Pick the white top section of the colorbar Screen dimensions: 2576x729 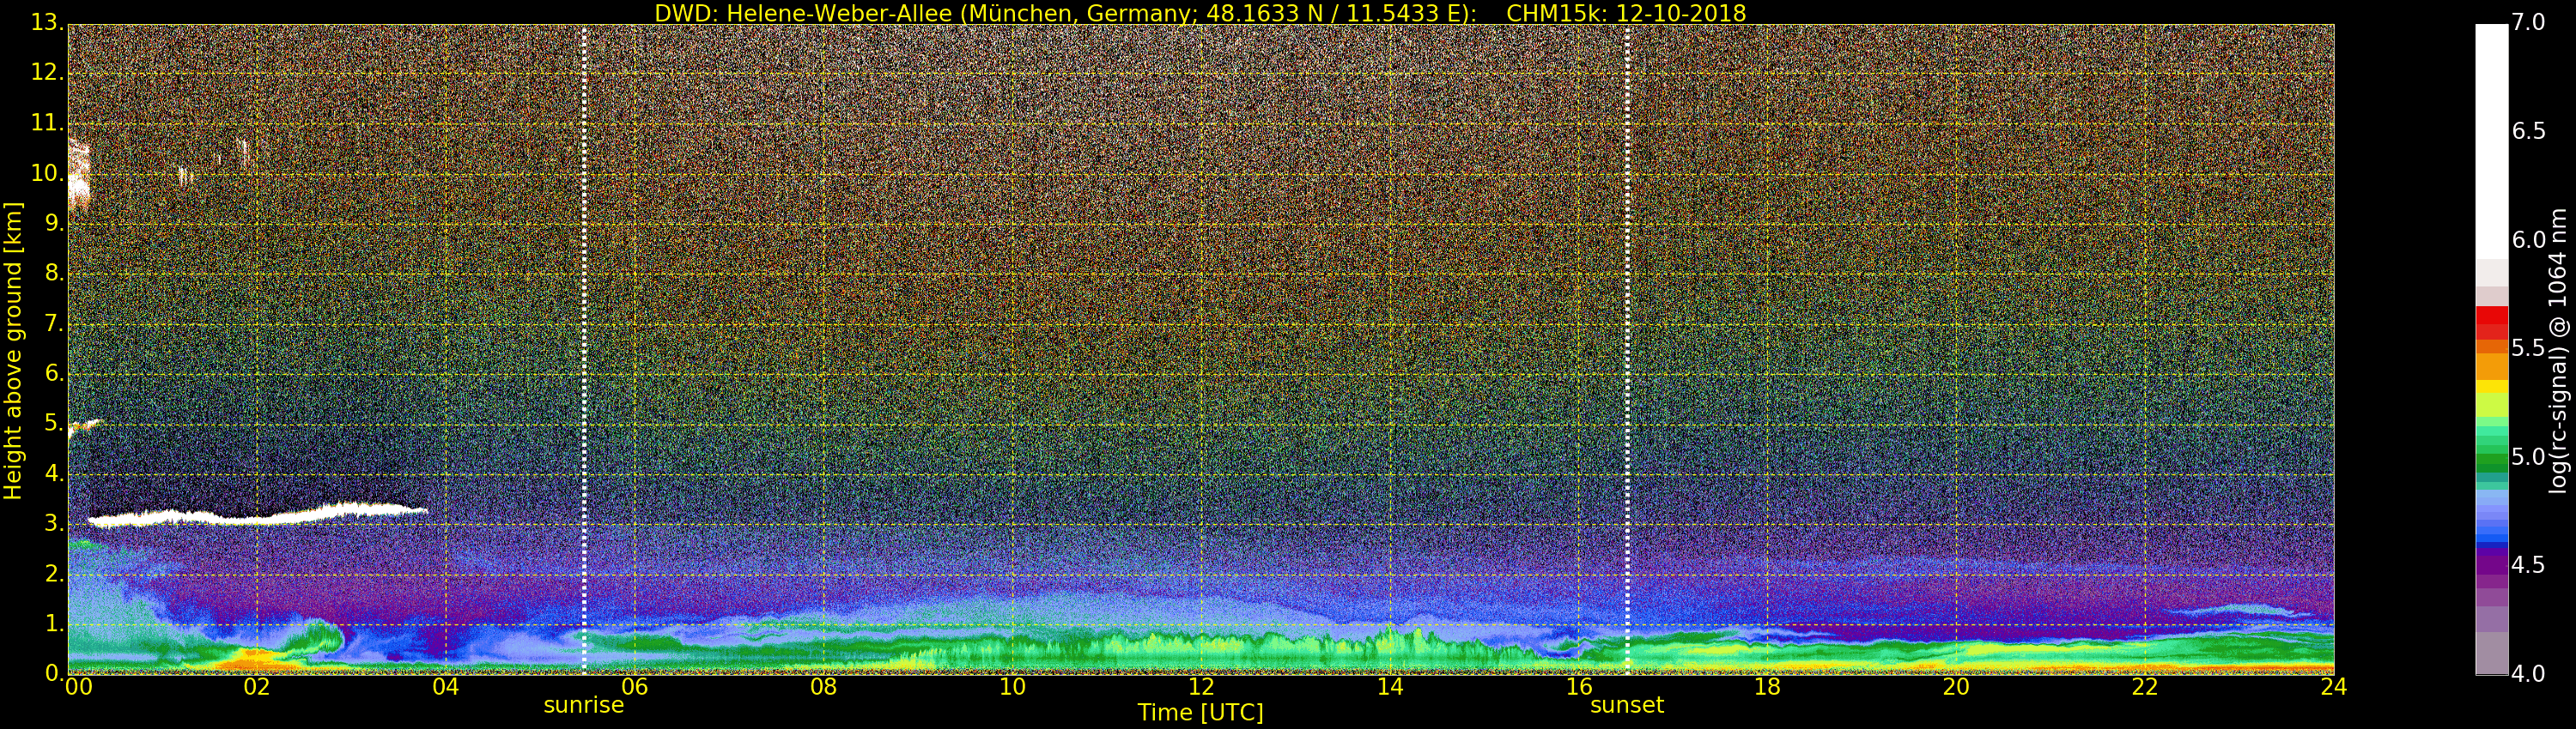coord(2491,140)
